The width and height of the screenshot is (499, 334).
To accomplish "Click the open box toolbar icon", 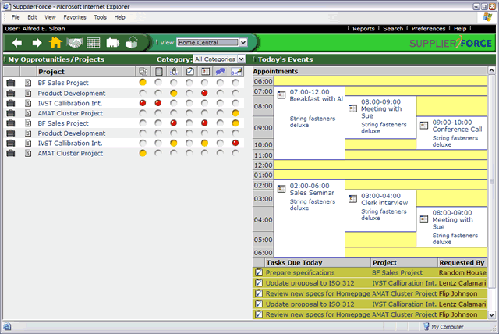I will pyautogui.click(x=132, y=42).
